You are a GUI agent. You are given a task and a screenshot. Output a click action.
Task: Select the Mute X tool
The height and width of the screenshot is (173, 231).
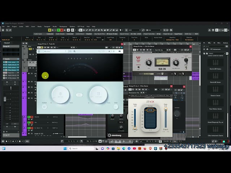[99, 30]
